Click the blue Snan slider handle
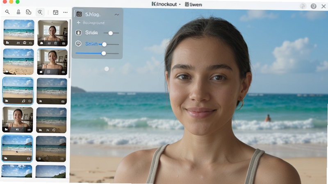 (104, 44)
